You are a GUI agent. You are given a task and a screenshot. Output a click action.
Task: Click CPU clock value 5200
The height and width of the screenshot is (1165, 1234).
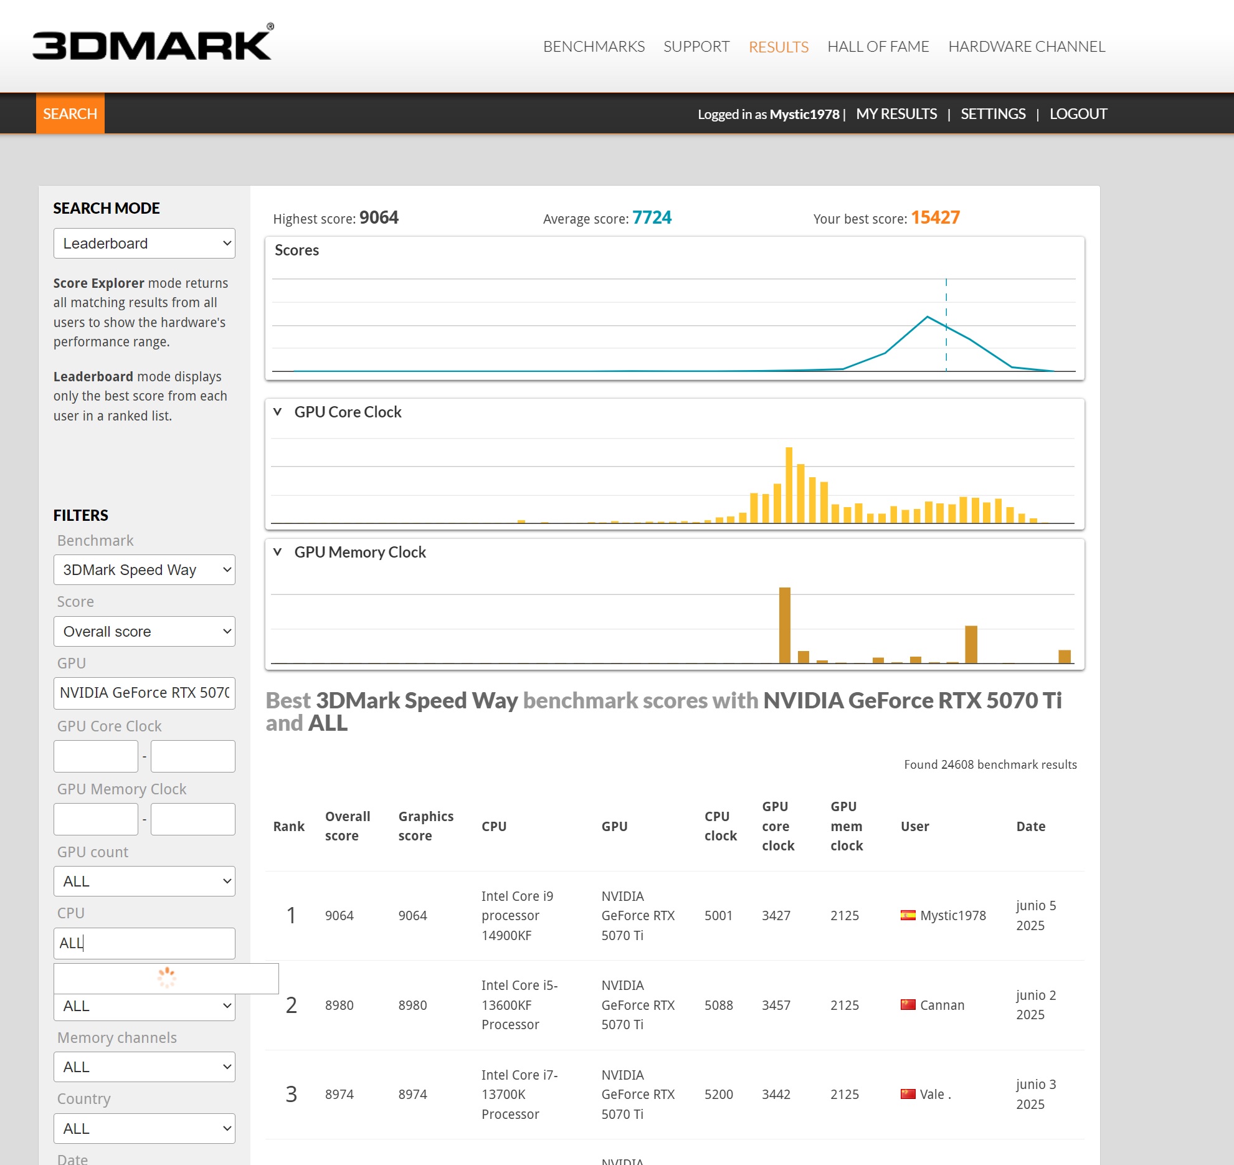tap(718, 1094)
